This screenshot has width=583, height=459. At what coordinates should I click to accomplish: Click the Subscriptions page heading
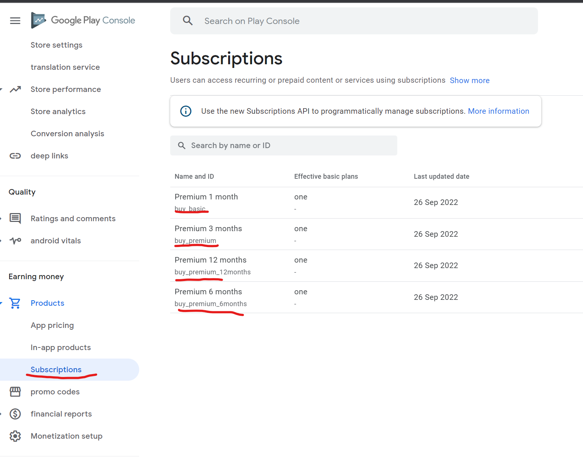[226, 59]
